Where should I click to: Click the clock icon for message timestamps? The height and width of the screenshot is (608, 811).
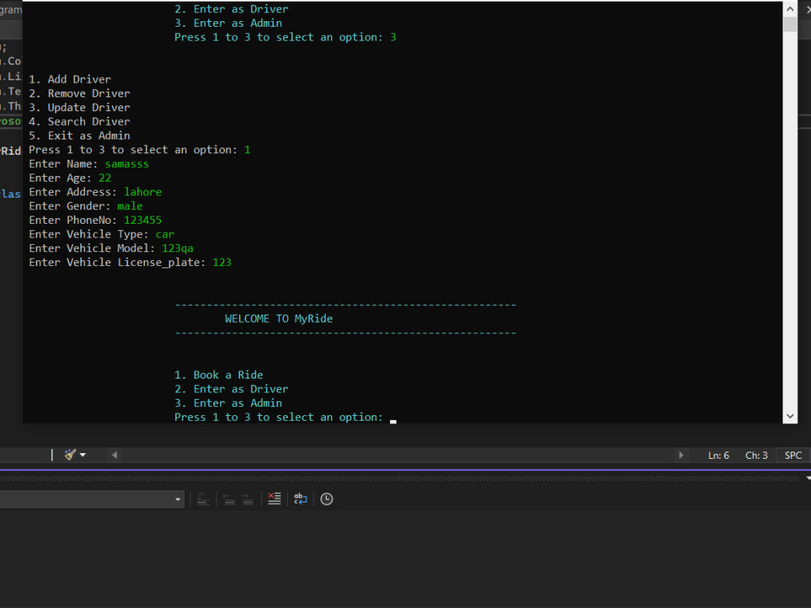(x=326, y=499)
